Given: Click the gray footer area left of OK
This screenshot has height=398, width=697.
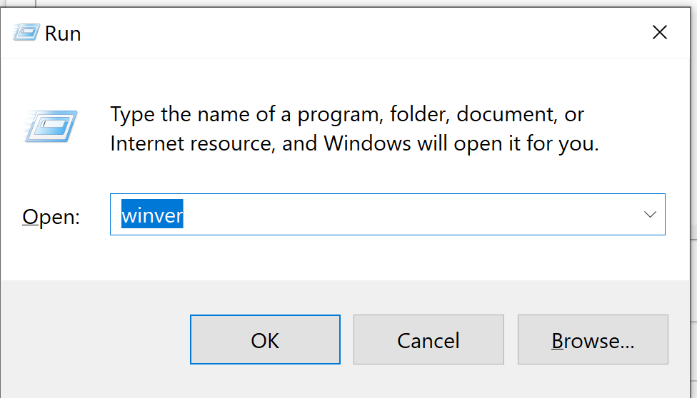Looking at the screenshot, I should (93, 341).
